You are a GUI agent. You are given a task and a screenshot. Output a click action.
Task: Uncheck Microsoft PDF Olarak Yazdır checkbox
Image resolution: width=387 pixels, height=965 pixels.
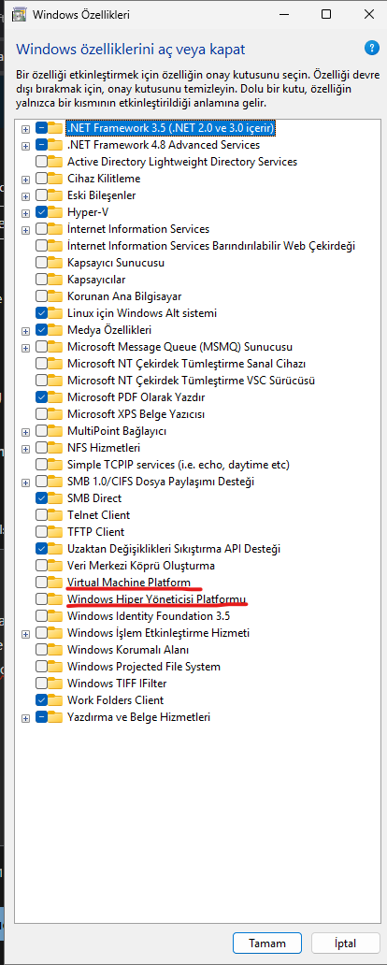pos(41,397)
